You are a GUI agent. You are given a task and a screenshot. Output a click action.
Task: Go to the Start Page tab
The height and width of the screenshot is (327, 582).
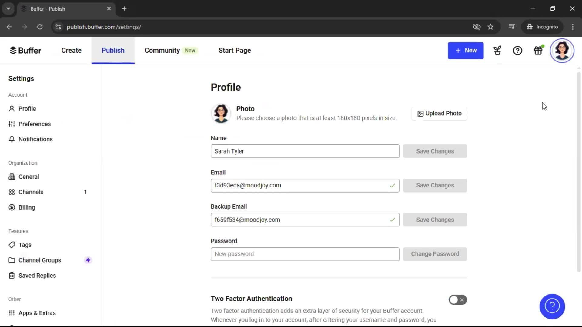click(235, 50)
